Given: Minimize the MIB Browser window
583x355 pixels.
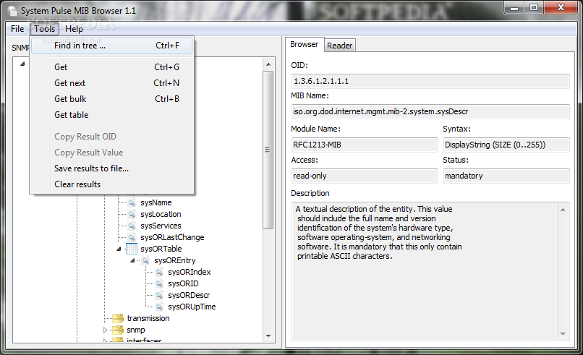Looking at the screenshot, I should coord(514,7).
